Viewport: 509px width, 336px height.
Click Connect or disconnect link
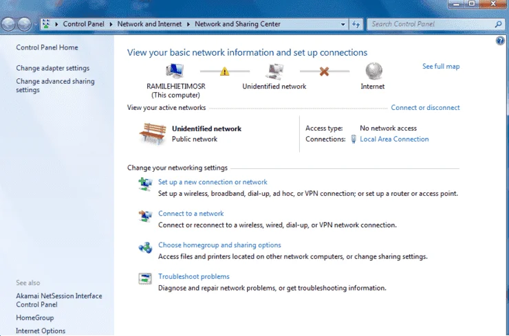point(425,108)
